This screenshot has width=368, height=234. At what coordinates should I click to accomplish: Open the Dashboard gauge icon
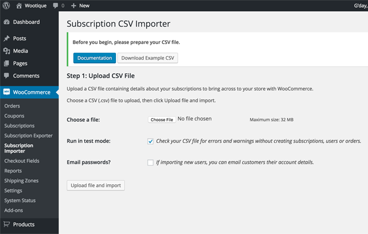coord(6,22)
